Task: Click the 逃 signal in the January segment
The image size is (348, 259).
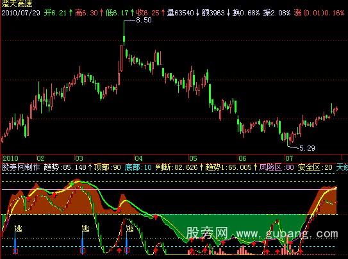Action: coord(19,228)
